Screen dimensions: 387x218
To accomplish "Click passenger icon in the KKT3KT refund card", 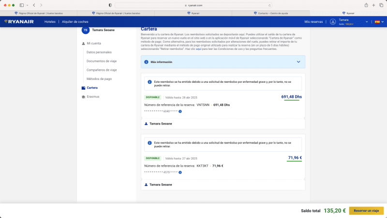I will pos(146,185).
